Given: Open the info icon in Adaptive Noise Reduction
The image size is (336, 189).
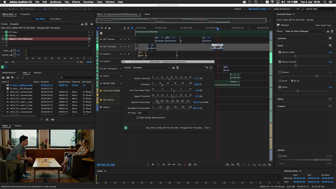Looking at the screenshot, I should point(211,67).
